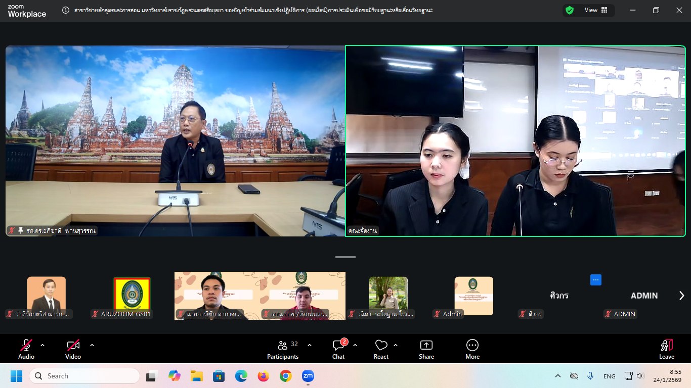Open the Participants panel

pos(283,349)
